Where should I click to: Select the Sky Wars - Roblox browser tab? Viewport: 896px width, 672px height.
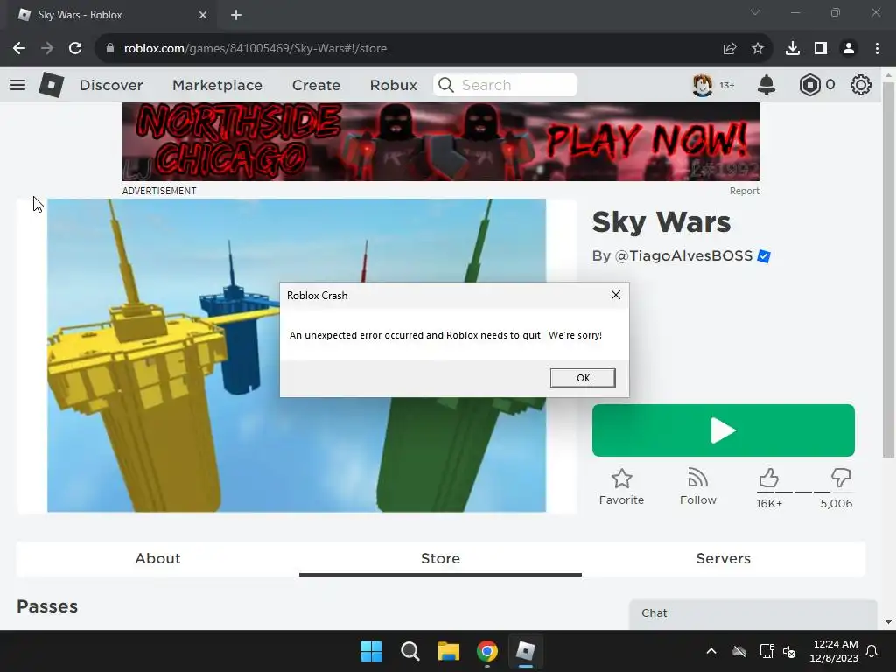(113, 15)
